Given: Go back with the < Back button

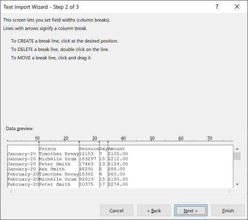Looking at the screenshot, I should pyautogui.click(x=154, y=211).
